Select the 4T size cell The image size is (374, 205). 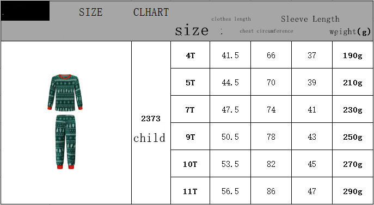191,55
